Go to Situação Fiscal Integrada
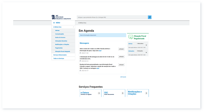This screenshot has width=204, height=112. 62,51
